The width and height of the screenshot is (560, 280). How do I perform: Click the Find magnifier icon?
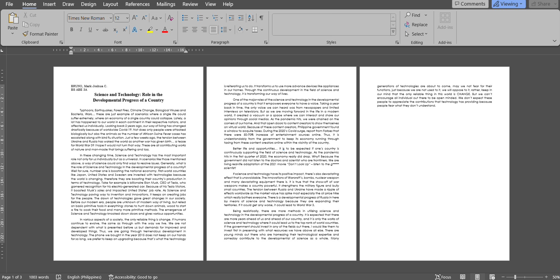coord(408,15)
